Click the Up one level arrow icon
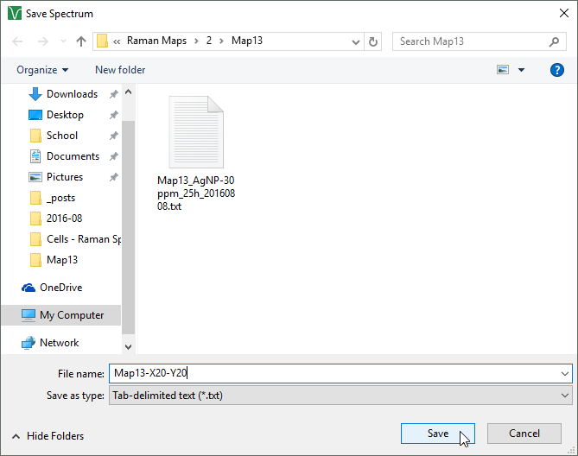 (x=81, y=41)
